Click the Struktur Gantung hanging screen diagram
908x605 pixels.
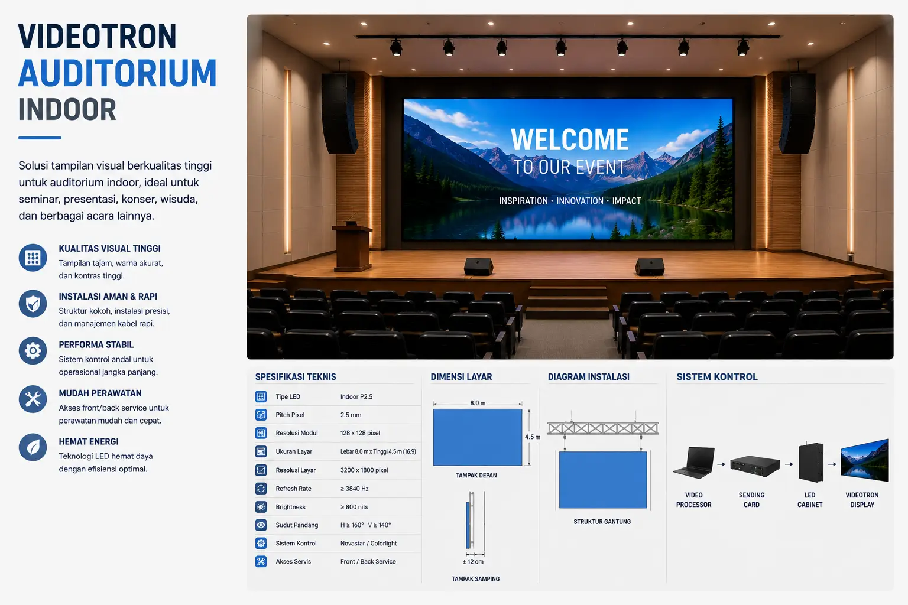pos(603,480)
